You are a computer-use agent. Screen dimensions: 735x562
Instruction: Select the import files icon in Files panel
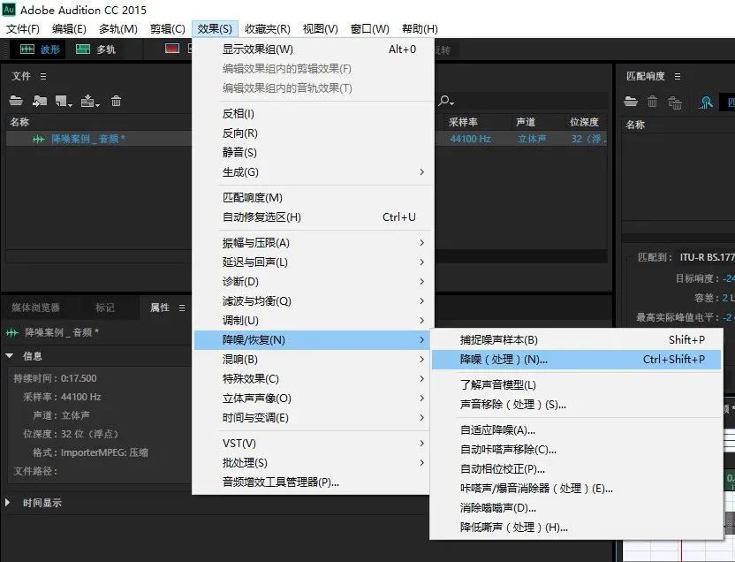pyautogui.click(x=38, y=101)
